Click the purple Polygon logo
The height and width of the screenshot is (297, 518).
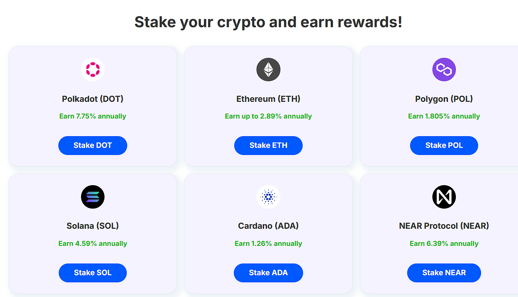click(444, 70)
